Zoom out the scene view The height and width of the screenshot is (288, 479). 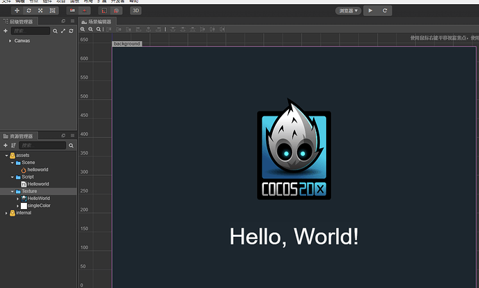(90, 29)
